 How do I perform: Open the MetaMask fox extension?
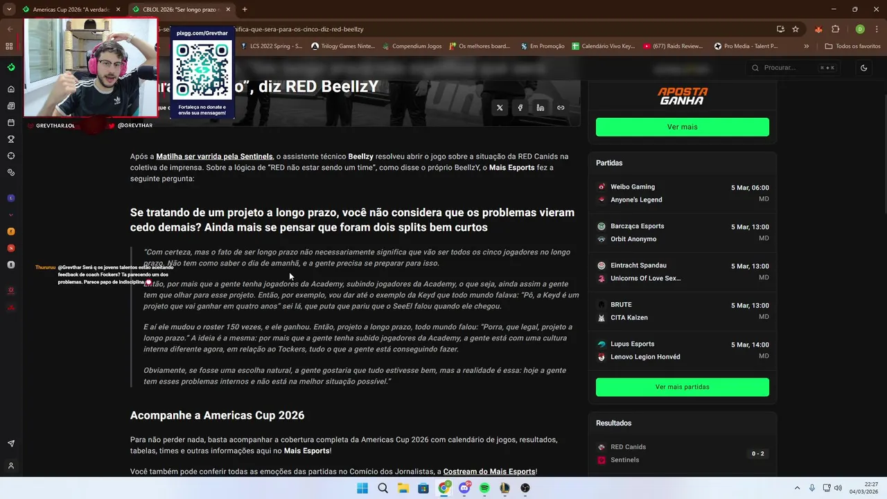click(x=818, y=29)
